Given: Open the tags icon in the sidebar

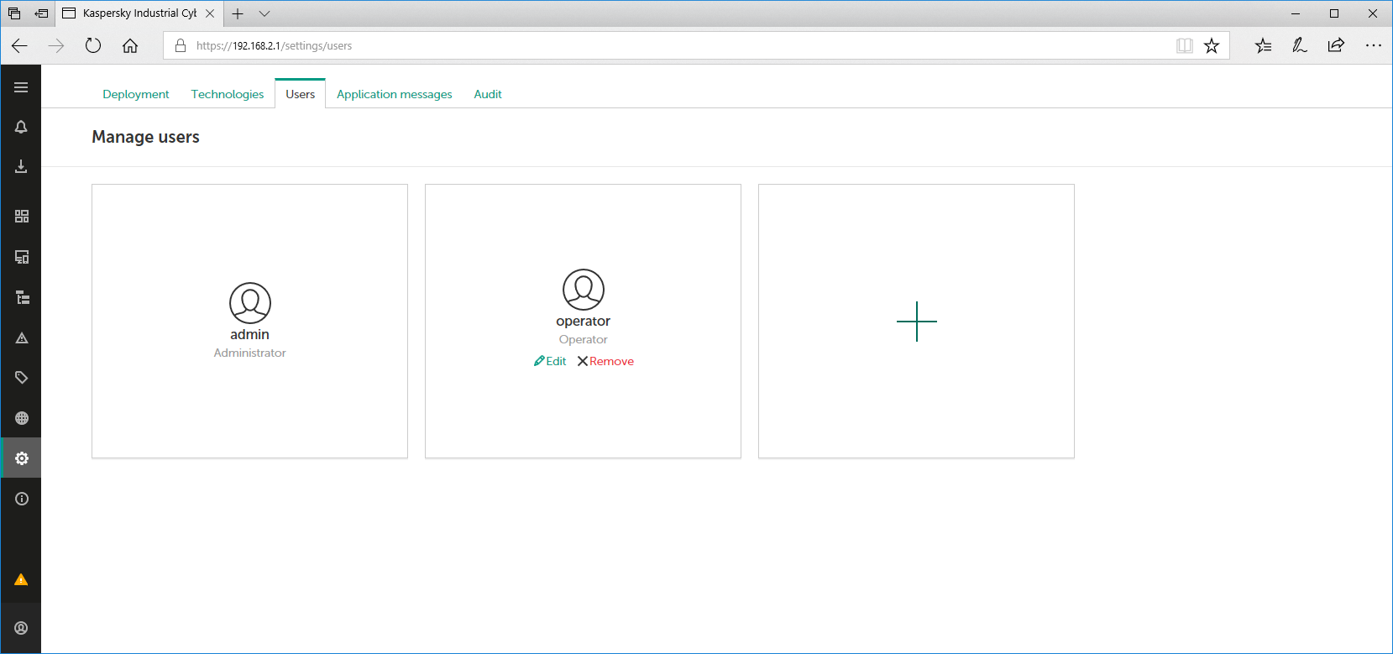Looking at the screenshot, I should pos(22,378).
